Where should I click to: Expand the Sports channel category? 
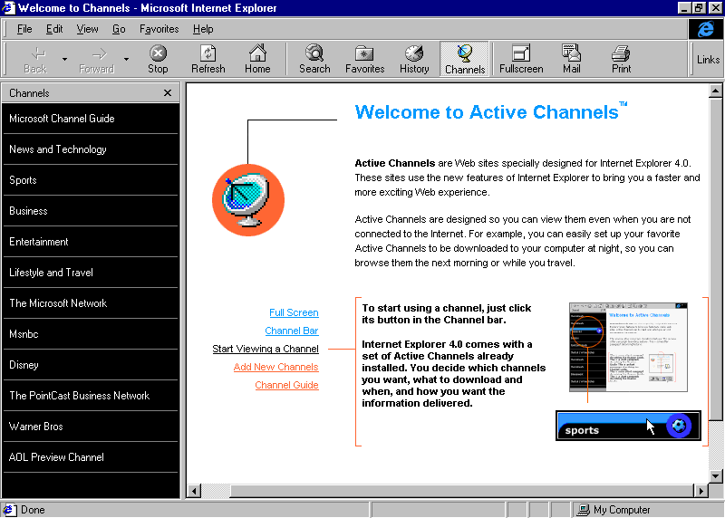[x=91, y=180]
